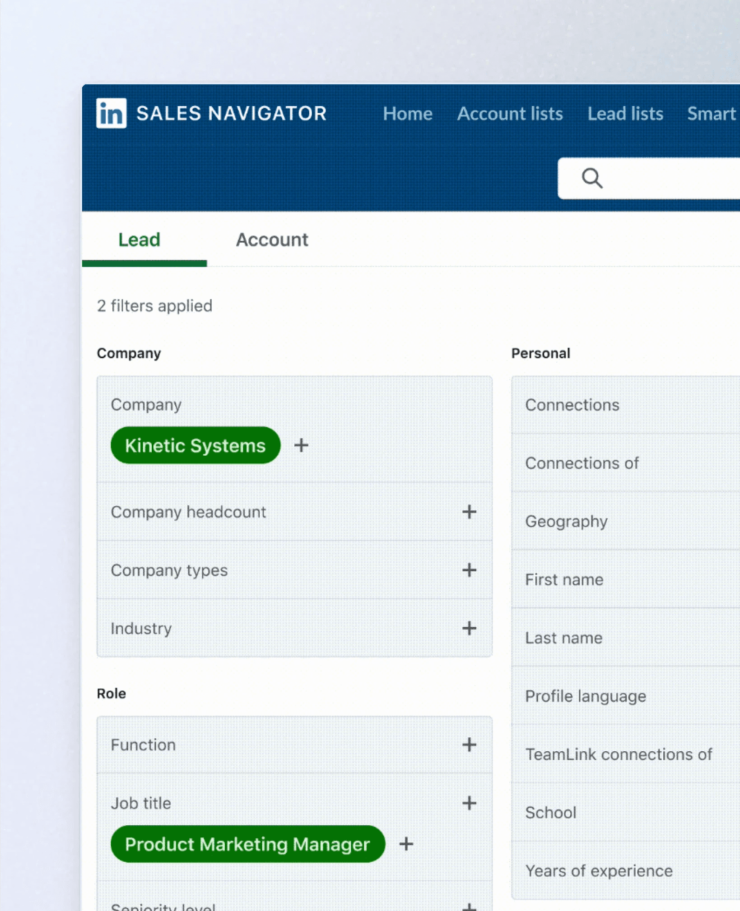
Task: Open the First name filter row
Action: point(626,579)
